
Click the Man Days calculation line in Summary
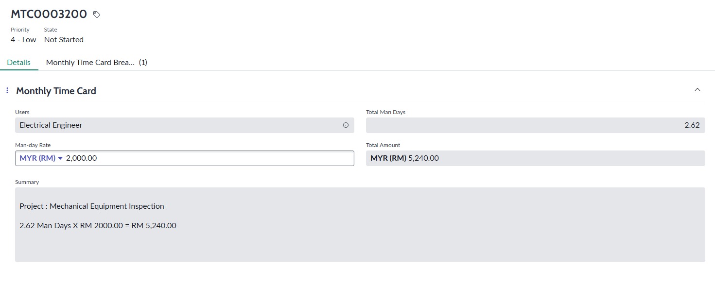pyautogui.click(x=98, y=226)
